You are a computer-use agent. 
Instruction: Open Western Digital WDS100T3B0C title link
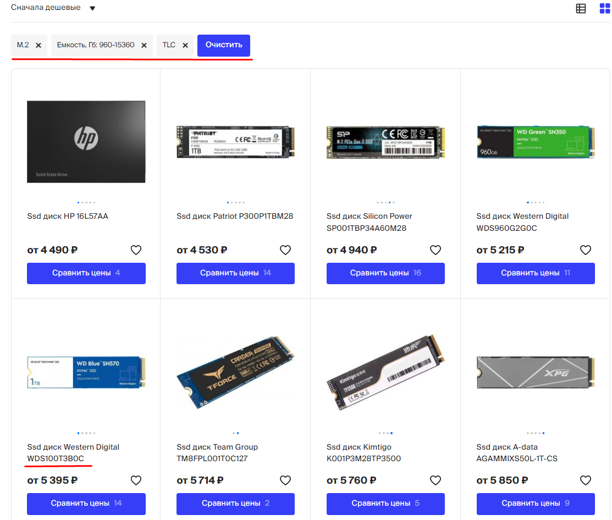point(73,452)
